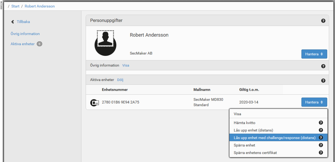Screen dimensions: 335x162
Task: Toggle Hantera dropdown for device row
Action: (314, 102)
